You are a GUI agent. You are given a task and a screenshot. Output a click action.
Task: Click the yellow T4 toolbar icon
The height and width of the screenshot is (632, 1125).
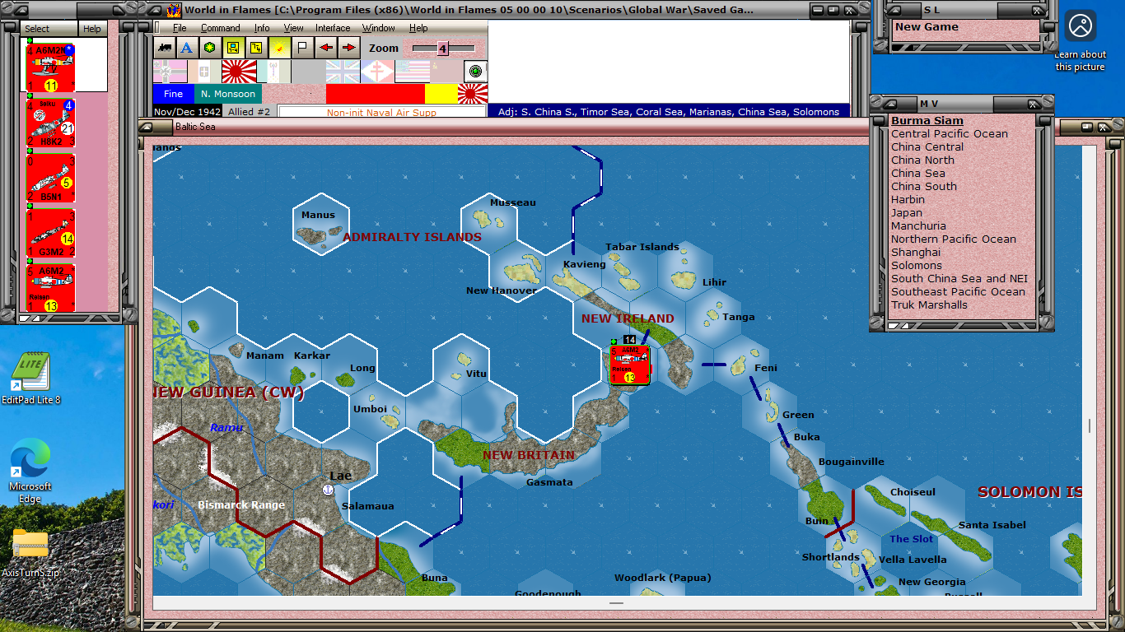[x=256, y=48]
